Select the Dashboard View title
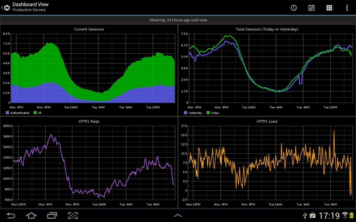The image size is (356, 222). click(31, 4)
